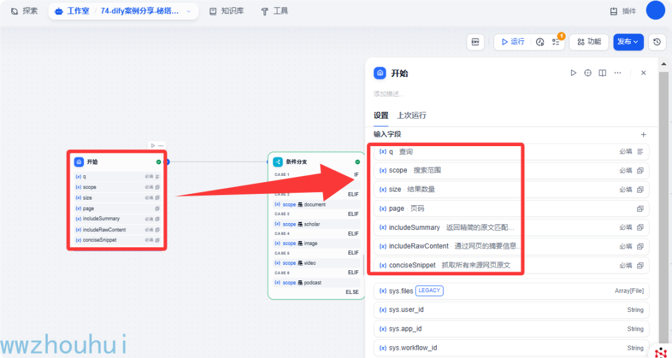The image size is (672, 358).
Task: Click the scope 是 image condition
Action: 316,243
